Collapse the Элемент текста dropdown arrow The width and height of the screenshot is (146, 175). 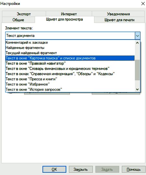(138, 36)
